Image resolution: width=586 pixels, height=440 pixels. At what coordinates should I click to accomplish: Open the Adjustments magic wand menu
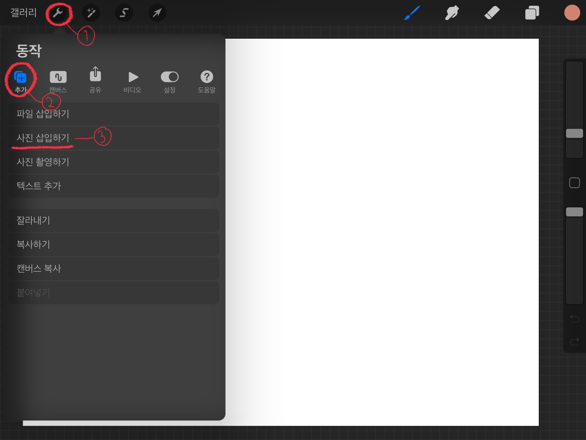[91, 13]
